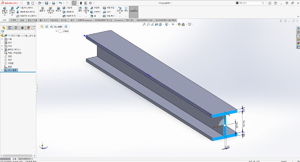The height and width of the screenshot is (162, 300).
Task: Click the Zoom to Fit magnifier icon
Action: click(144, 25)
